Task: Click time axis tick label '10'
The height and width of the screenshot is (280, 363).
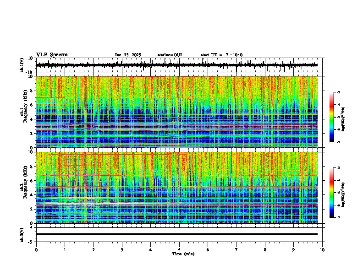Action: coord(322,250)
